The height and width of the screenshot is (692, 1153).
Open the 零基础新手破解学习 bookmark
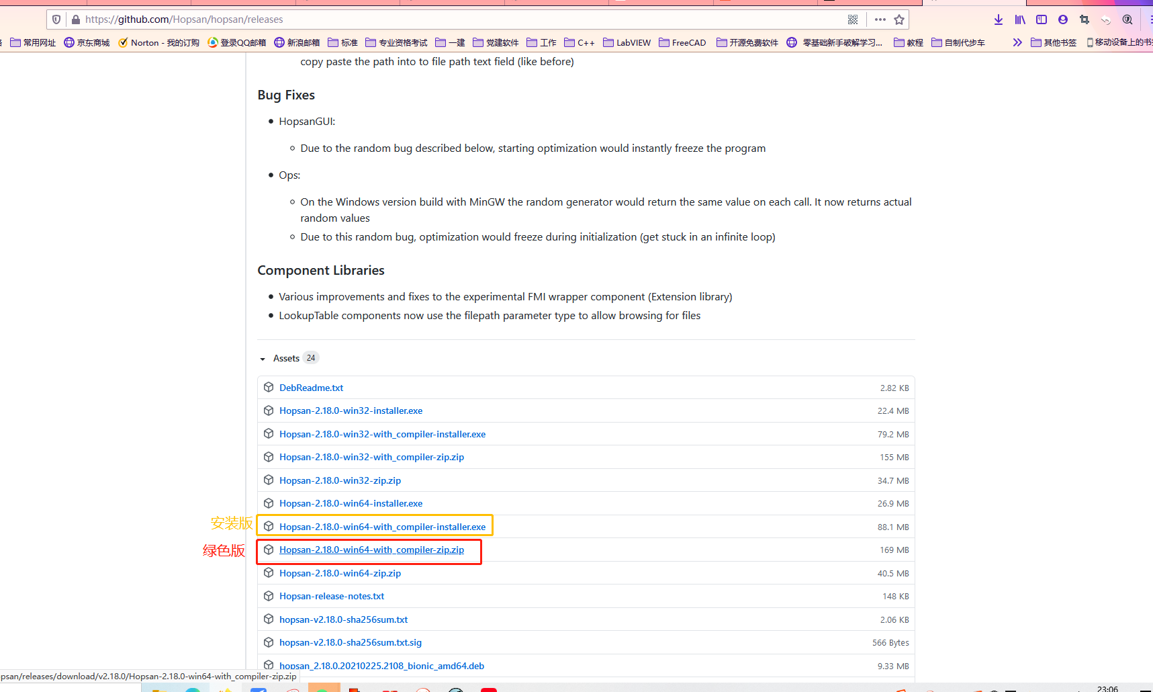[x=835, y=42]
